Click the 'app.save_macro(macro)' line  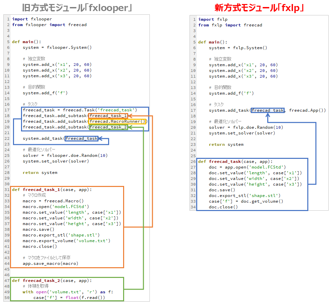pyautogui.click(x=50, y=263)
